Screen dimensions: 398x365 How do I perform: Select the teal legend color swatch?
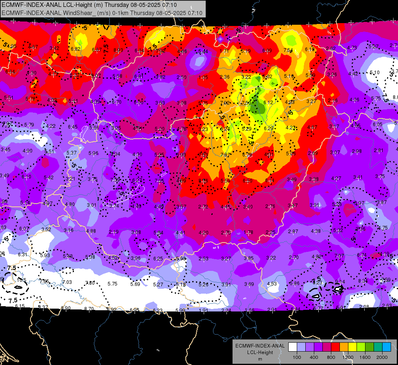(378, 347)
